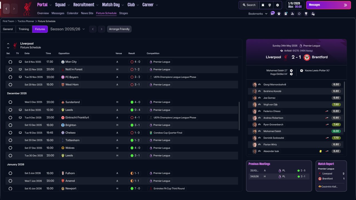The image size is (356, 200).
Task: Click the Date column header
Action: pyautogui.click(x=27, y=53)
